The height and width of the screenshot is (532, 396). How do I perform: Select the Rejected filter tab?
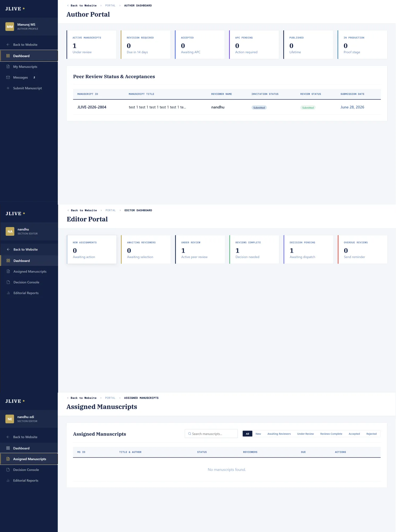(371, 434)
